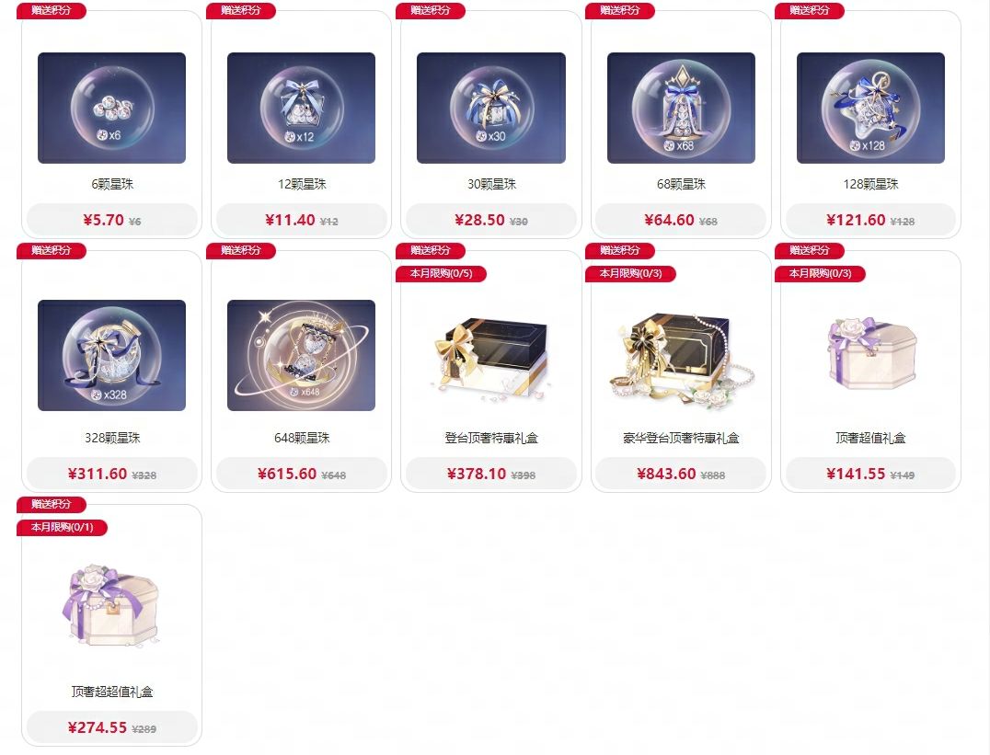The image size is (990, 755).
Task: Click the ¥615.60 purchase button
Action: (301, 474)
